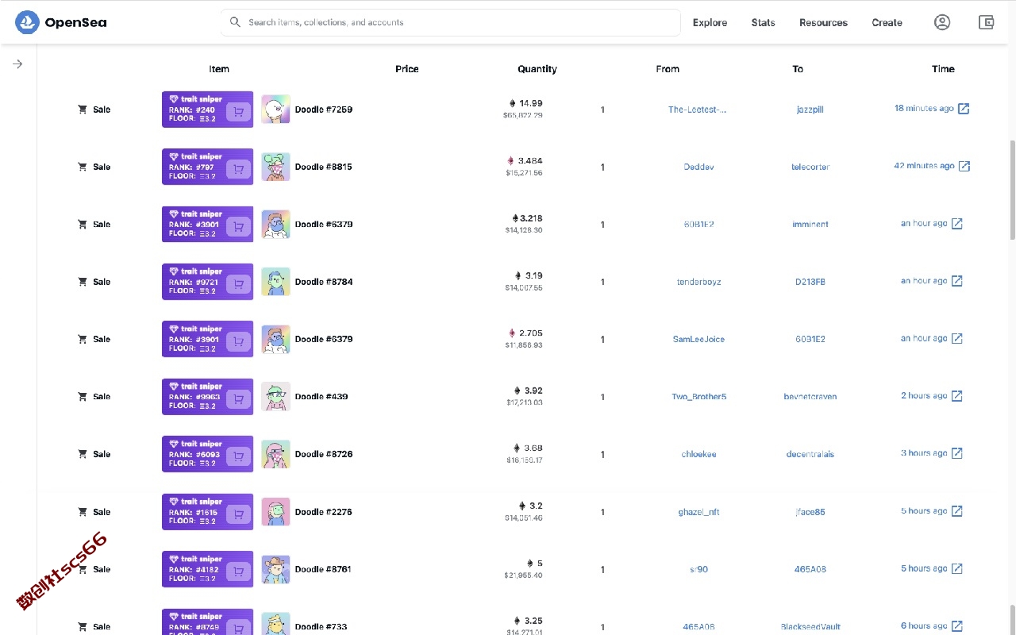1016x635 pixels.
Task: Add Doodle #8815 to trait sniper cart
Action: coord(238,169)
